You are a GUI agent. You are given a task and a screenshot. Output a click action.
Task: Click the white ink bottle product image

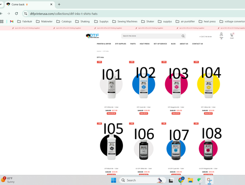pyautogui.click(x=111, y=85)
